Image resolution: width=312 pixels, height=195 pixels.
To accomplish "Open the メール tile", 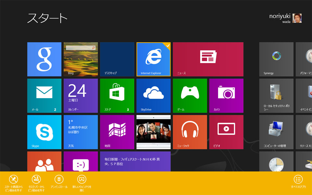I will (x=45, y=96).
